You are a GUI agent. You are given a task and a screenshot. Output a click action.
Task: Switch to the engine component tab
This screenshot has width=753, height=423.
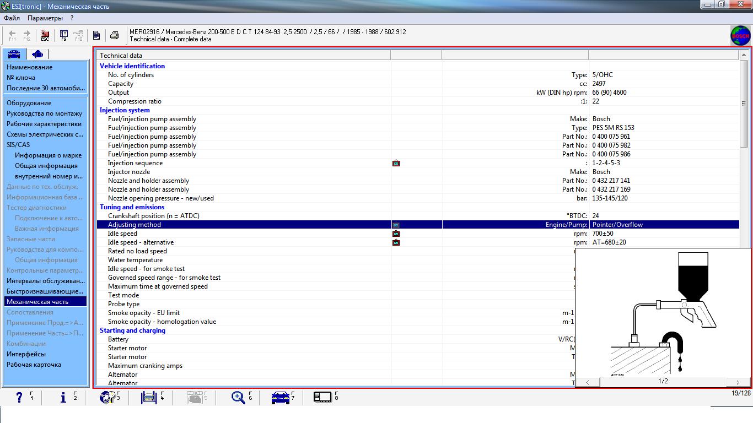coord(37,54)
